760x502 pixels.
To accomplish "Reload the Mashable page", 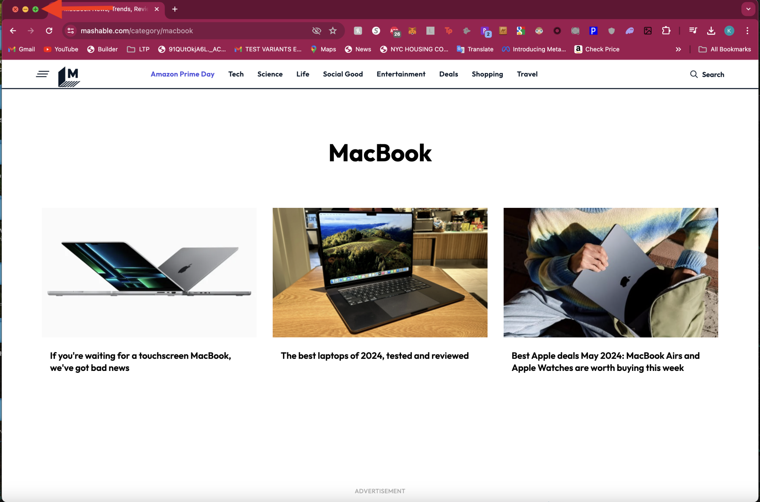I will (x=49, y=31).
